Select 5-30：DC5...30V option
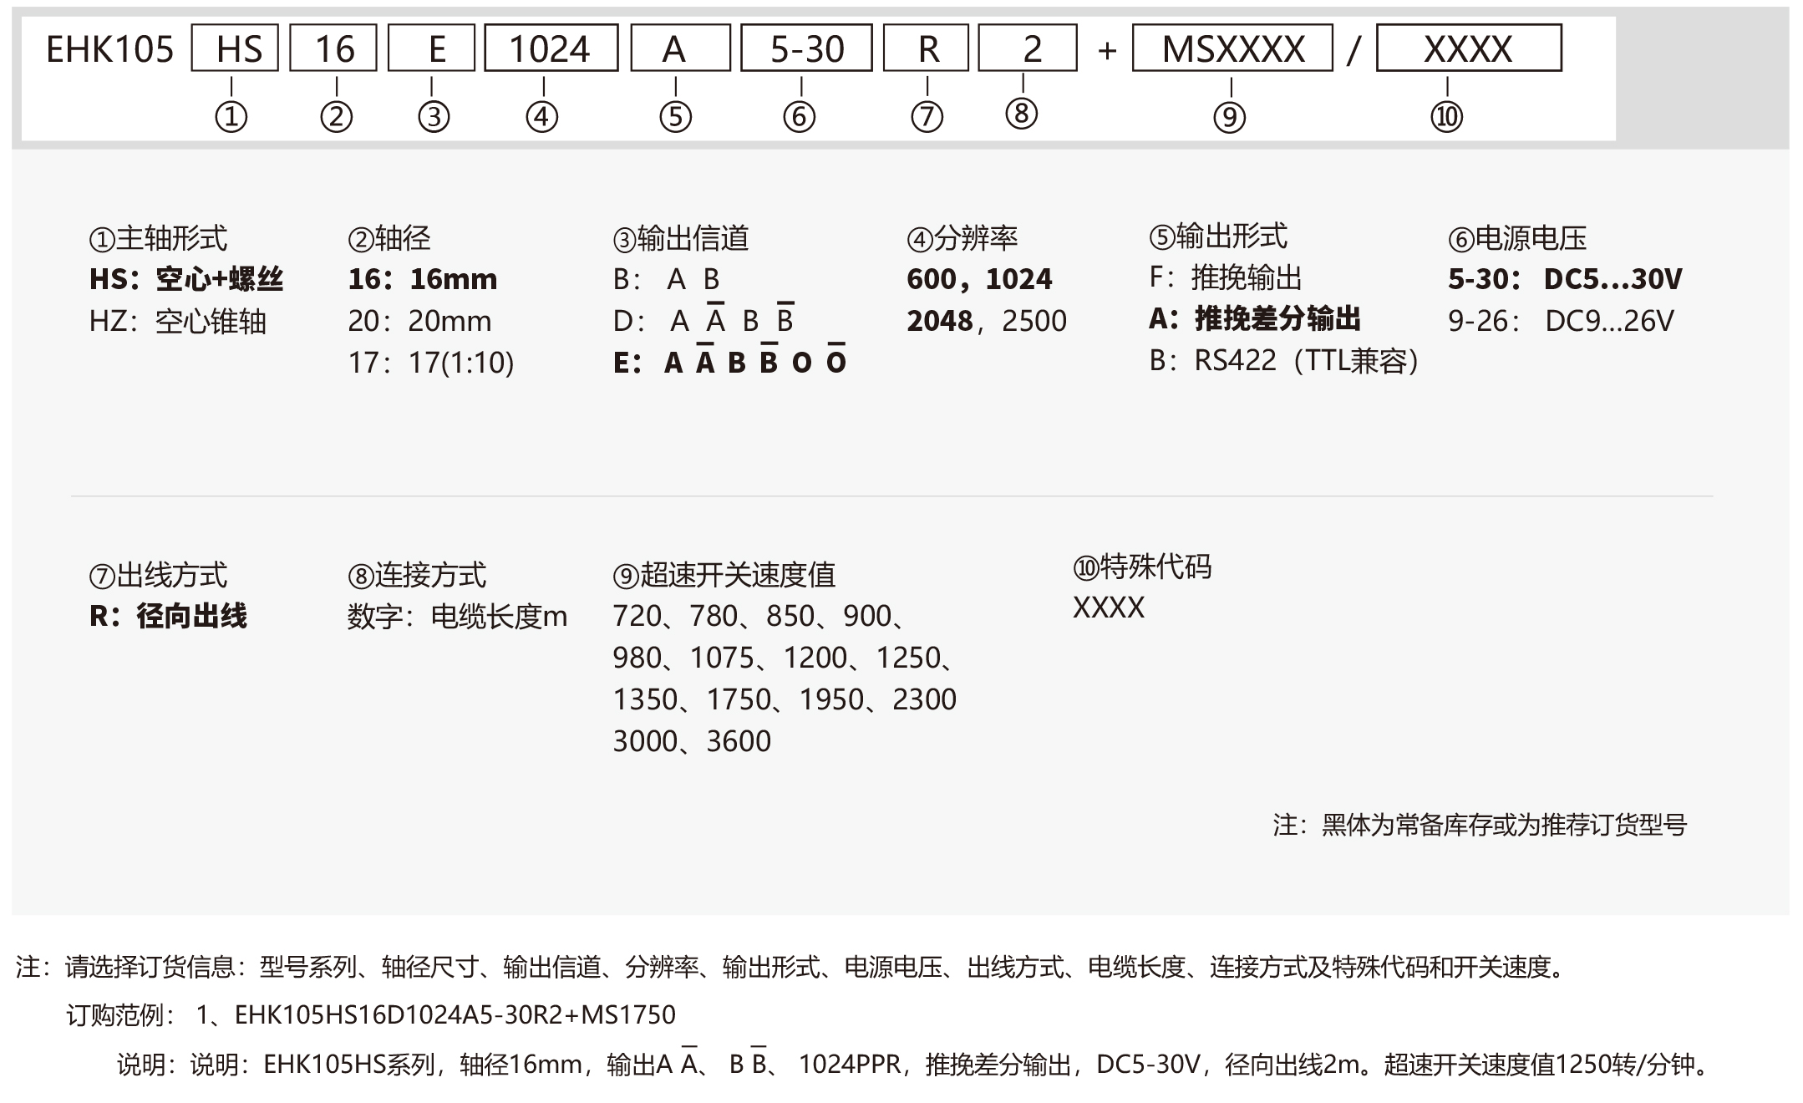The width and height of the screenshot is (1803, 1103). (1565, 279)
